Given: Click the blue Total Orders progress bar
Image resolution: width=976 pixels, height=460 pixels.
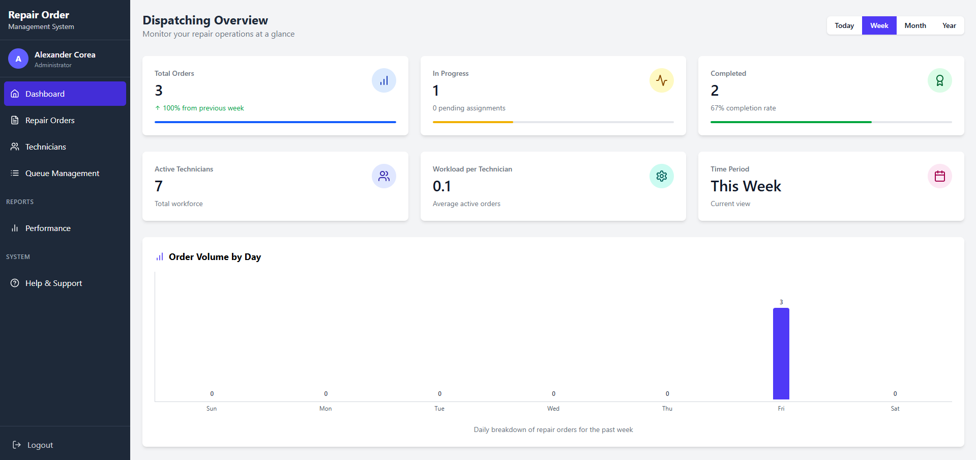Looking at the screenshot, I should pyautogui.click(x=275, y=122).
